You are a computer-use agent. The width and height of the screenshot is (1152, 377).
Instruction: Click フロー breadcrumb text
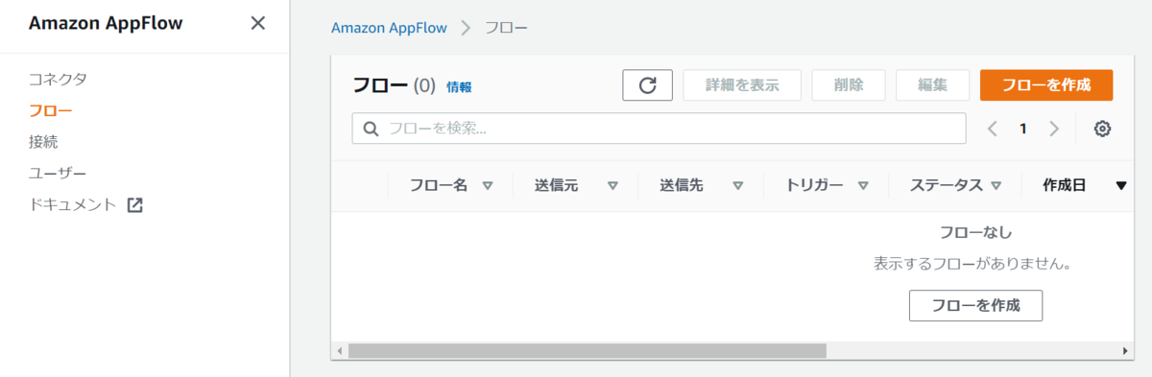pos(506,27)
